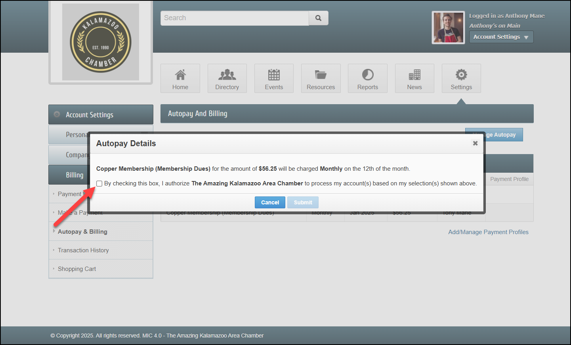
Task: Click the Payment Profile column header
Action: 509,179
